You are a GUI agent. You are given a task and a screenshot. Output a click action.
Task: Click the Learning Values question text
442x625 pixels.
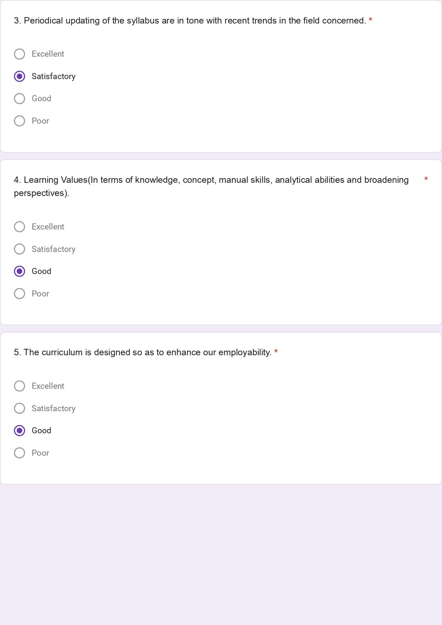coord(211,180)
